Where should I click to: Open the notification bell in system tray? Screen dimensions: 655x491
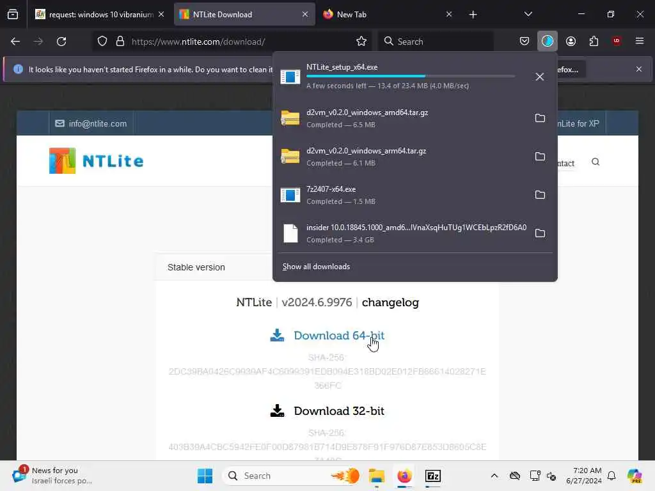(x=612, y=476)
